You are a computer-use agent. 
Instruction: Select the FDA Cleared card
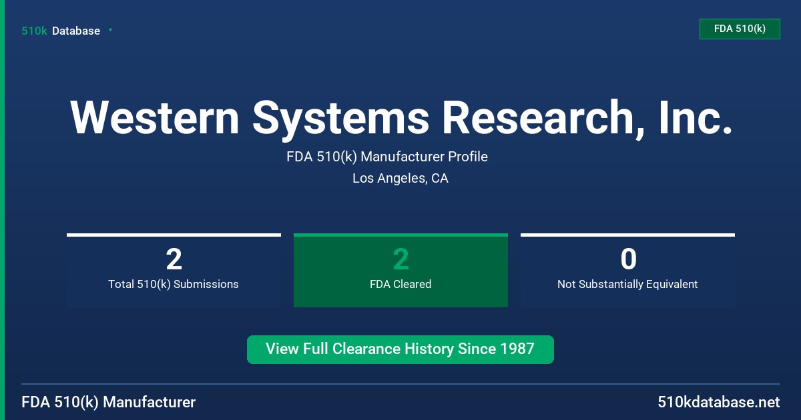tap(400, 271)
